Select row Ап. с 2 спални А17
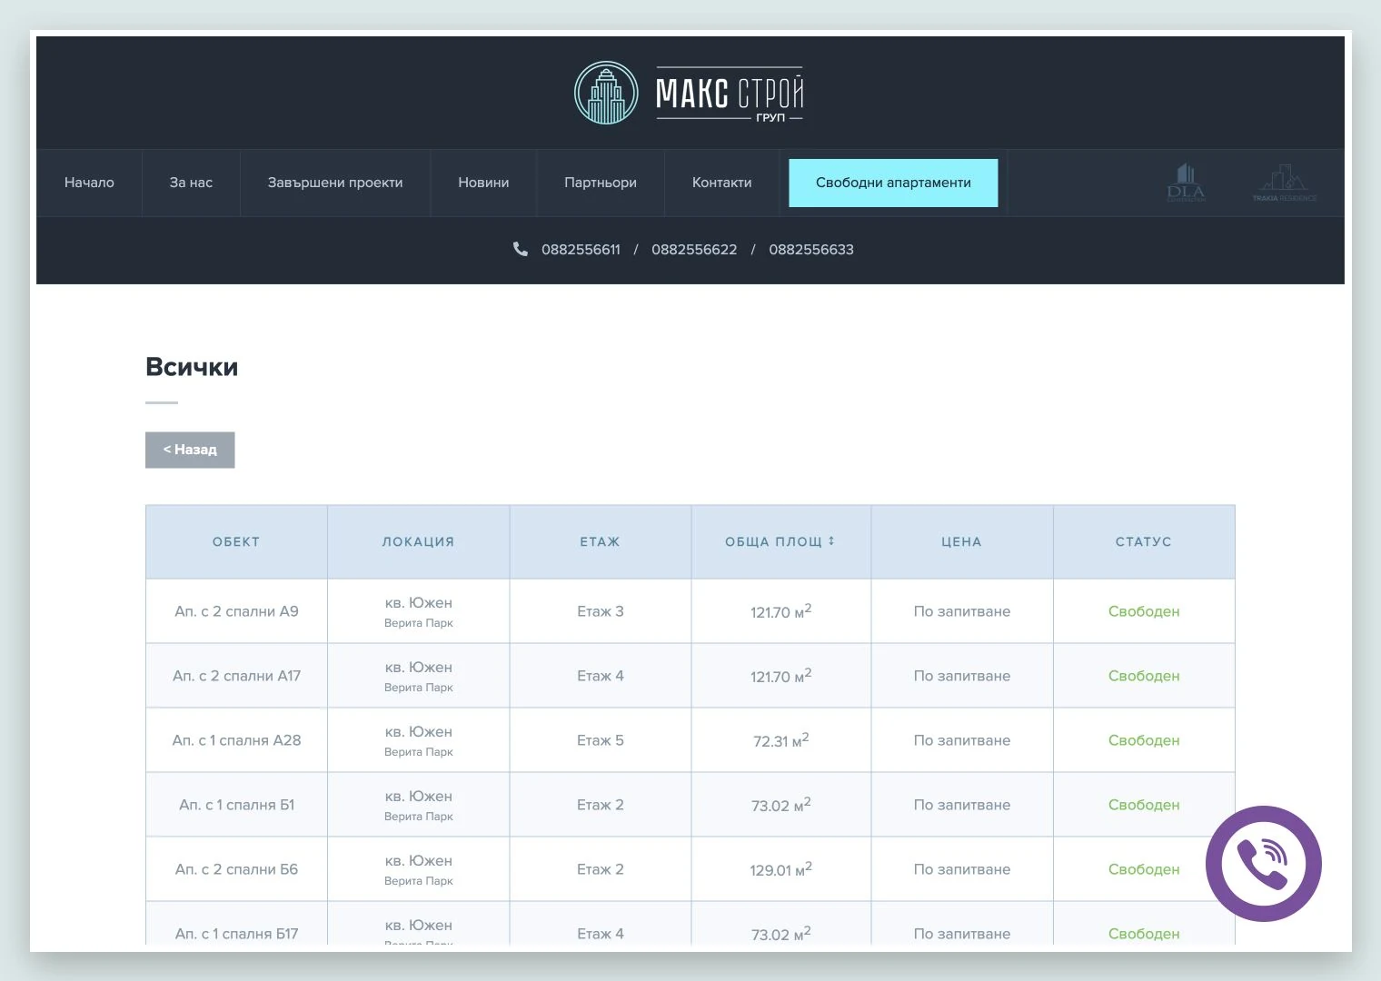Screen dimensions: 1381x981 pyautogui.click(x=690, y=676)
